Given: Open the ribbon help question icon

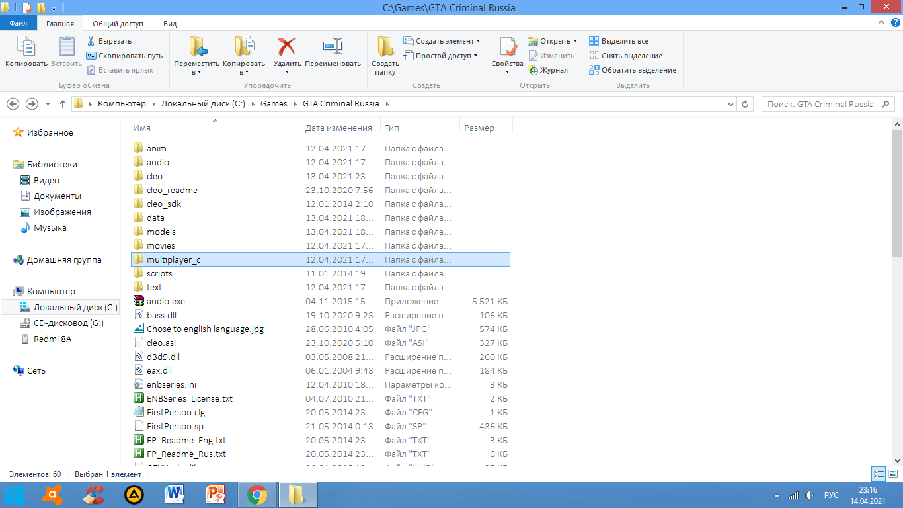Looking at the screenshot, I should click(x=896, y=23).
